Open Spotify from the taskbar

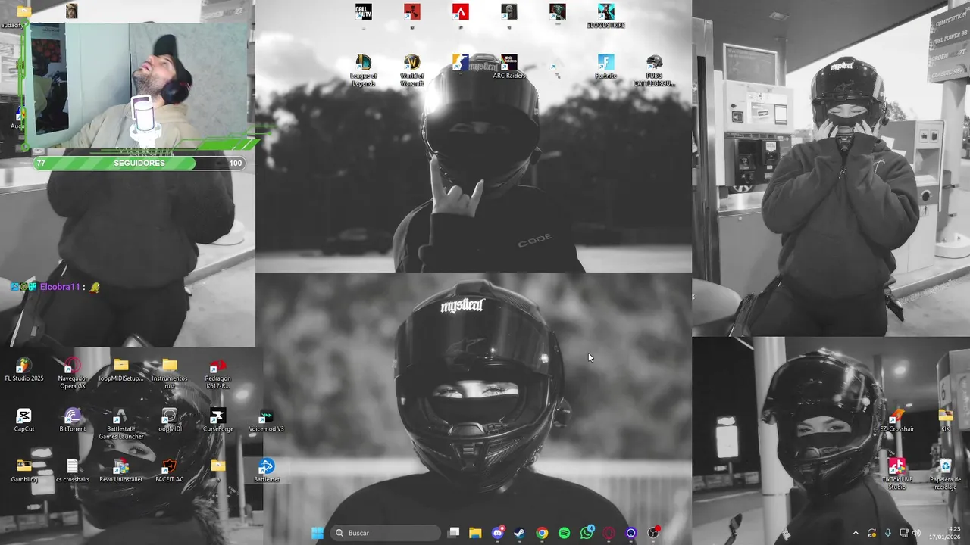pyautogui.click(x=565, y=533)
